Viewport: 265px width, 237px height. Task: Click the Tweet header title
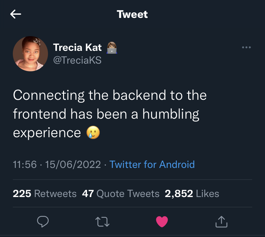point(132,14)
